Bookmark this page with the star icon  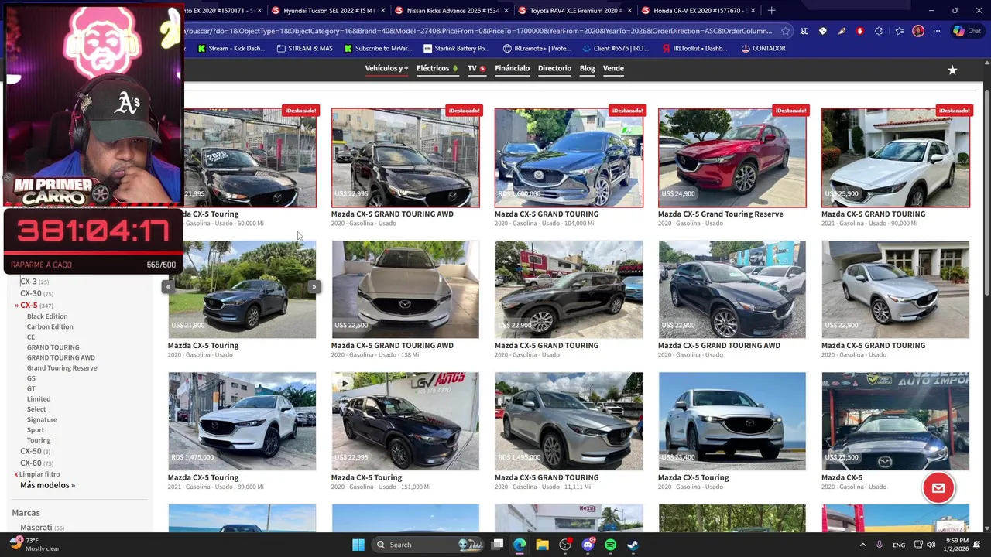pyautogui.click(x=785, y=31)
